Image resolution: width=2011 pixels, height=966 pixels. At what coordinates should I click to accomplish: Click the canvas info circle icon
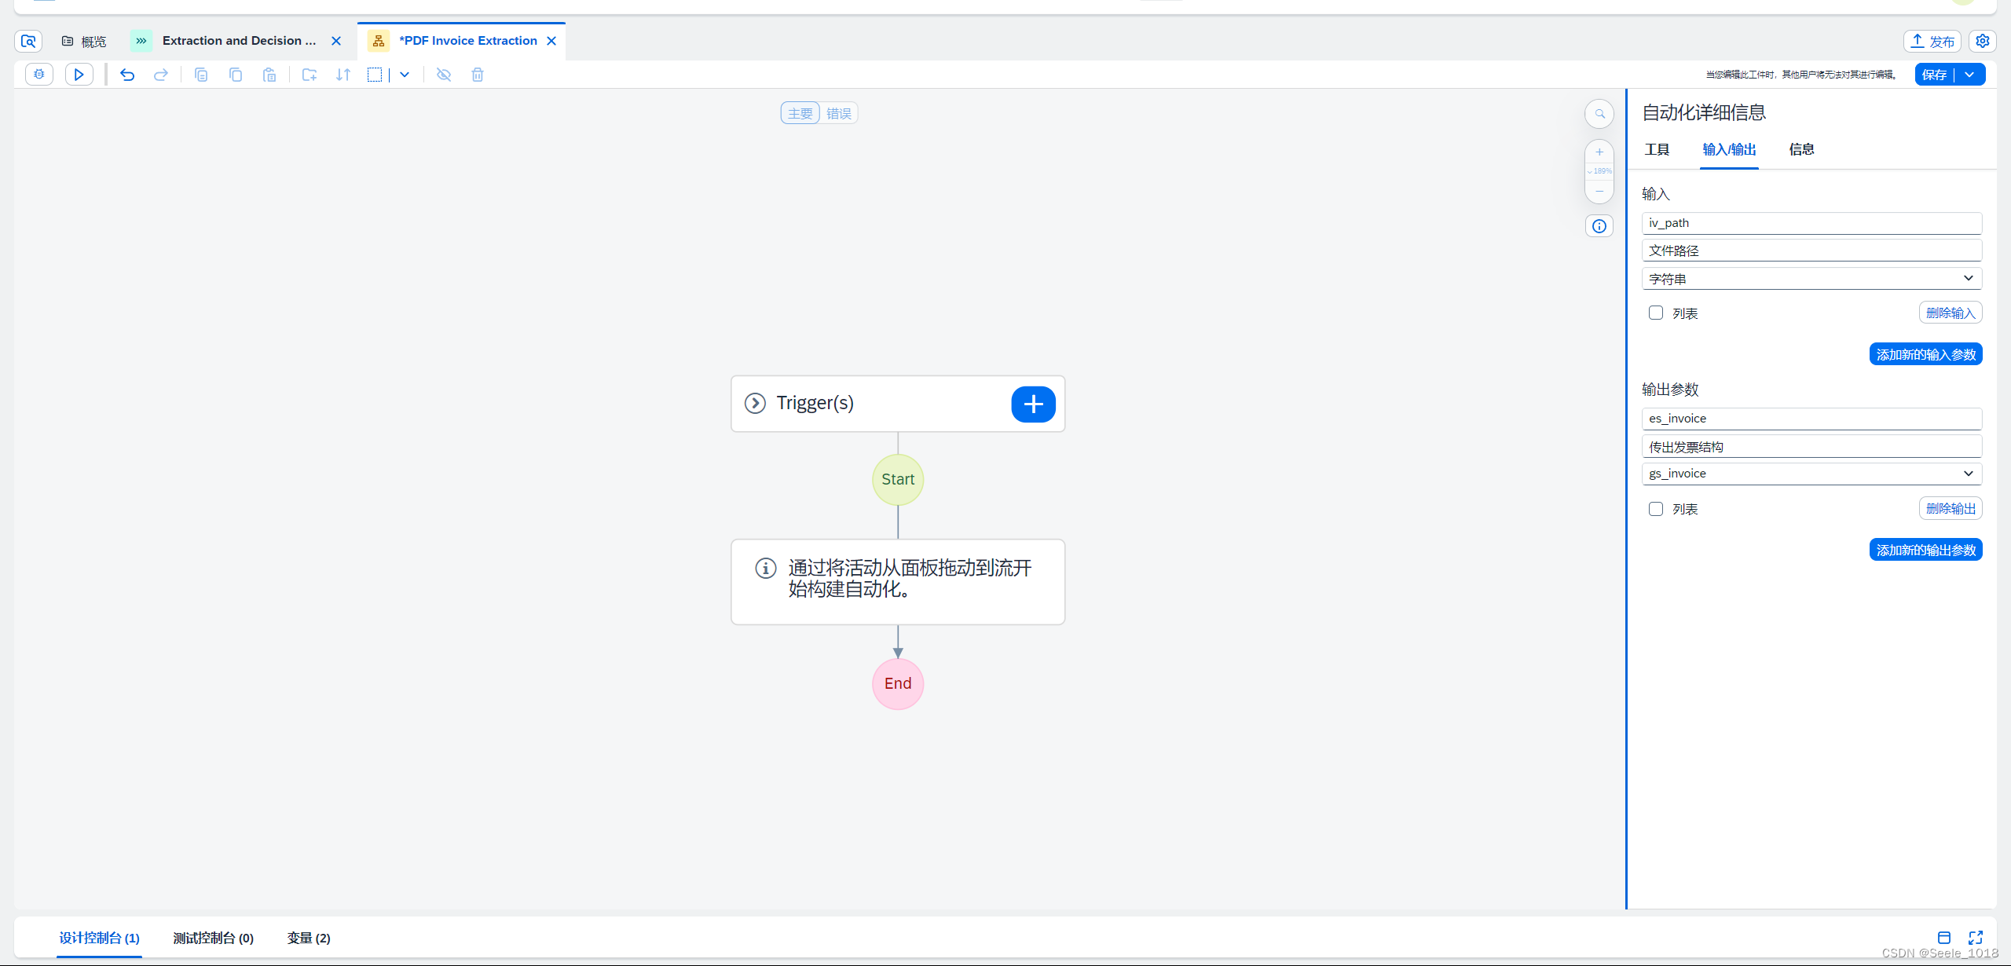pyautogui.click(x=1599, y=226)
